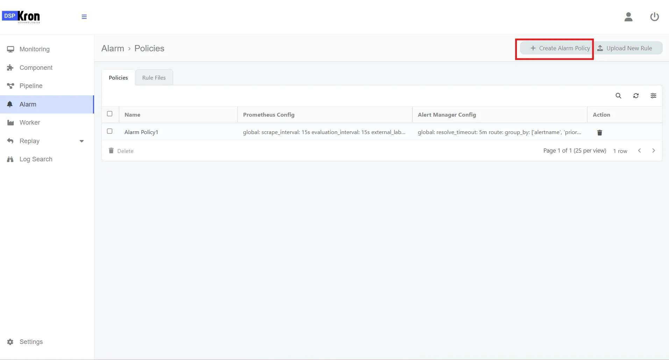
Task: Go to next page arrow
Action: click(654, 150)
